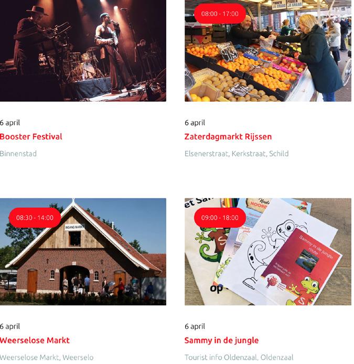Select the Tourist info Oldenzaal location text
The height and width of the screenshot is (364, 354).
[x=239, y=357]
